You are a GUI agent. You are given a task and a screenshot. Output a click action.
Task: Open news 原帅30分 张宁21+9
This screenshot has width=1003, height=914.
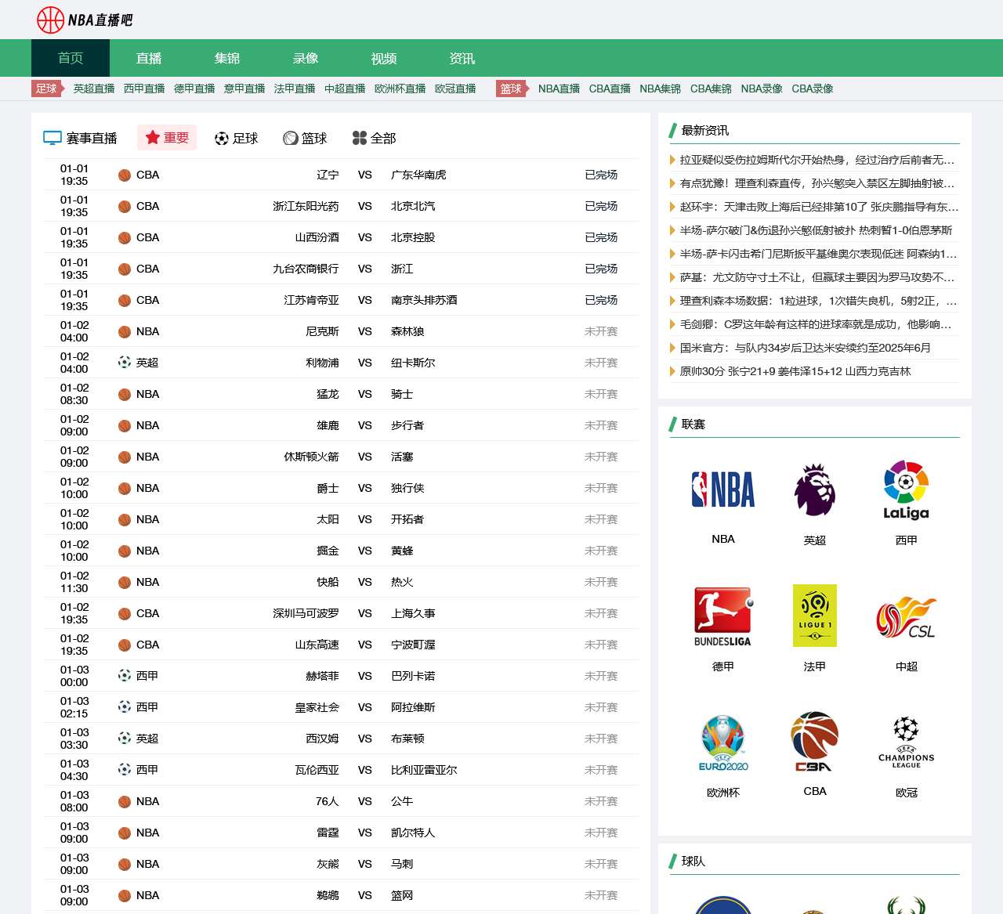[x=795, y=371]
